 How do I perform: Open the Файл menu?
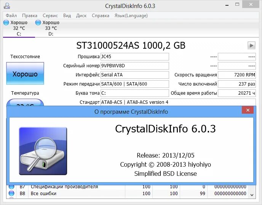pyautogui.click(x=11, y=16)
